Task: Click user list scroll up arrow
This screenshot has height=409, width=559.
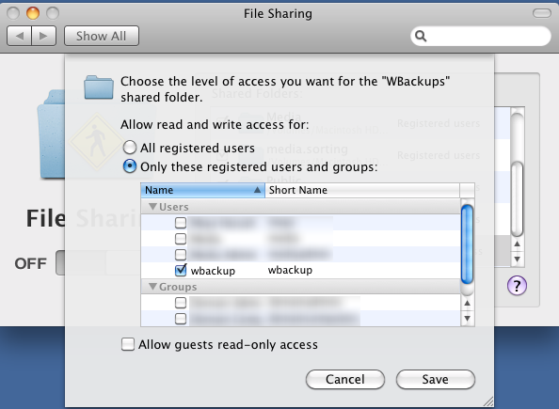Action: pyautogui.click(x=467, y=303)
